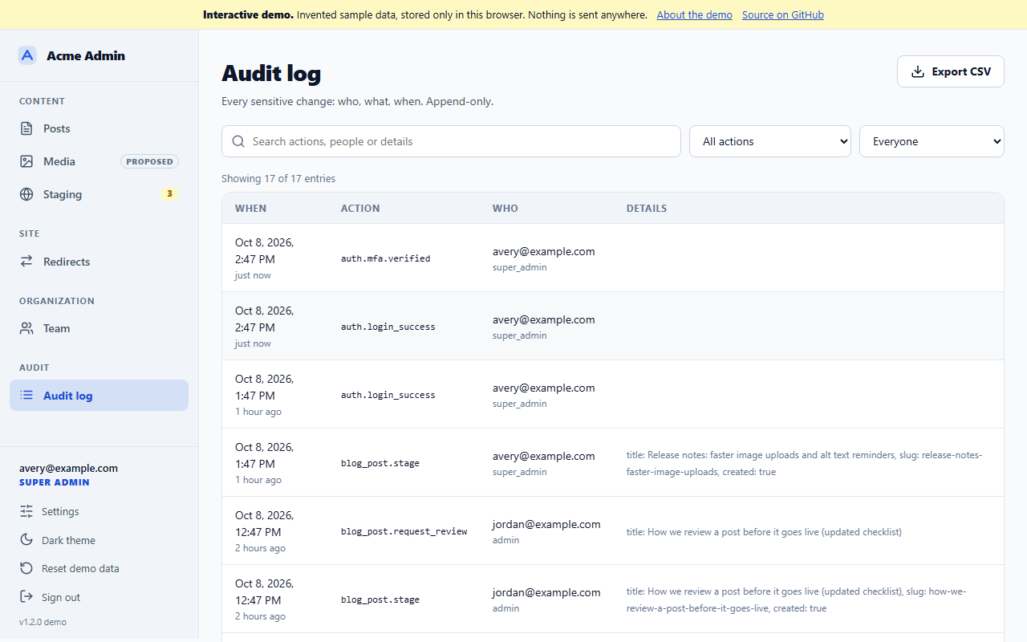Sign out of the admin
Screen dimensions: 1027x642
[99, 597]
